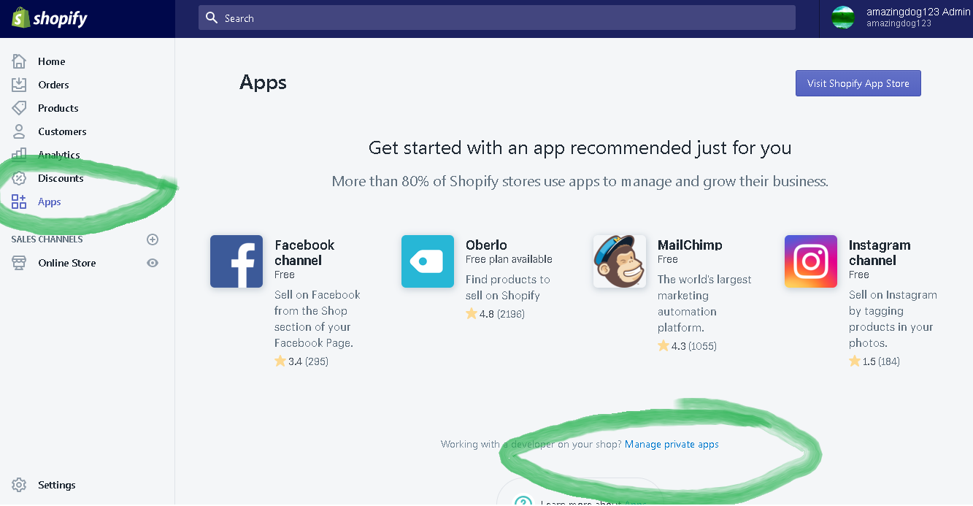Add a sales channel with plus icon

[x=153, y=239]
